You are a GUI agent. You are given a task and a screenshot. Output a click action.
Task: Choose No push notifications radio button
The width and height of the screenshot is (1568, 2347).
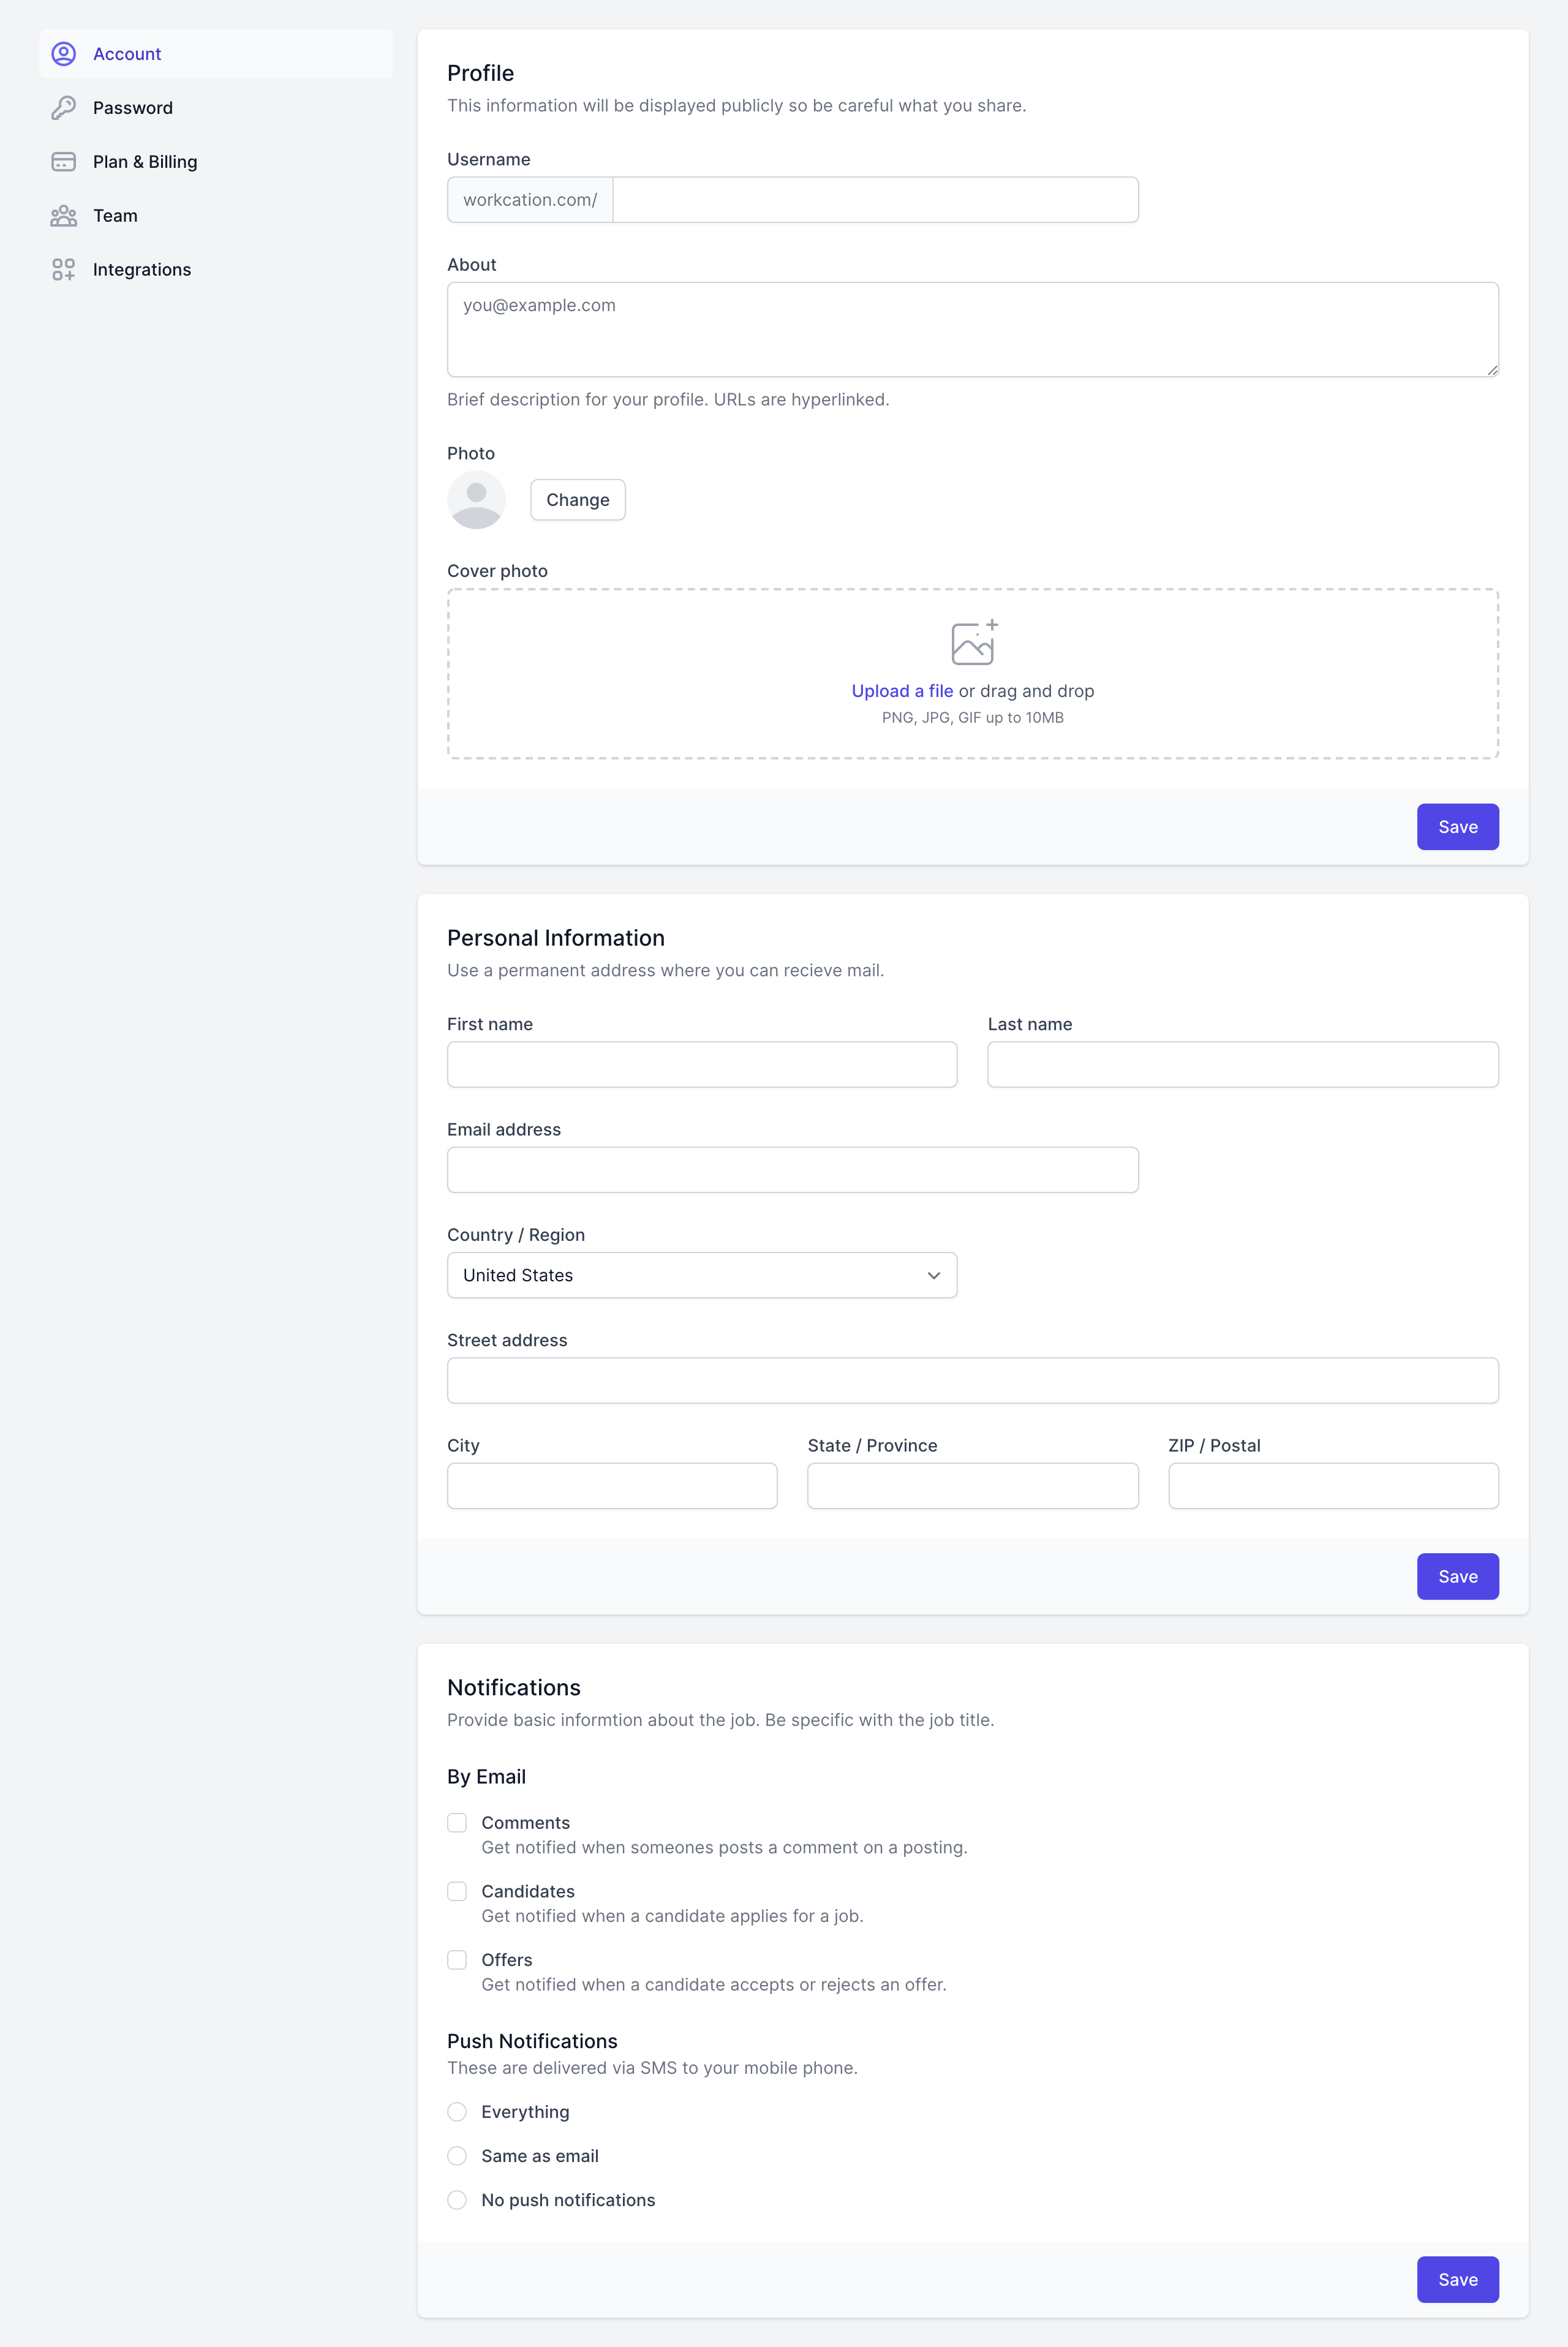457,2200
